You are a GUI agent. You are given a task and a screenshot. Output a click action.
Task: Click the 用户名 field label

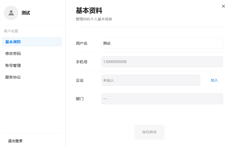tap(82, 43)
